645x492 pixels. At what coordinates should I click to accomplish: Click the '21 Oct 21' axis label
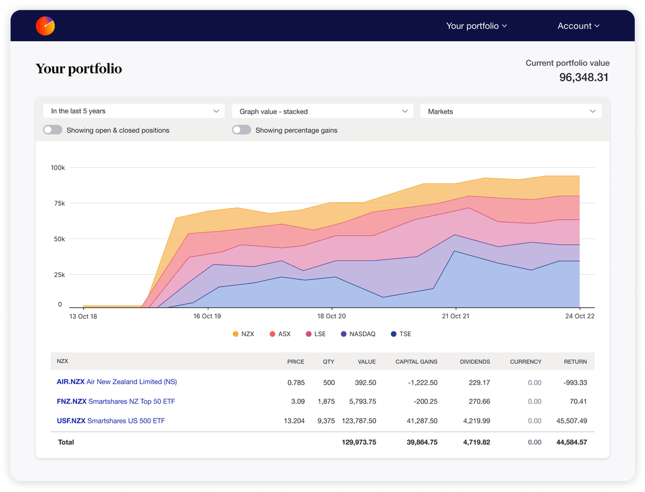pos(455,316)
